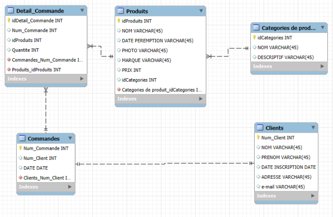Select the Clients table title
The image size is (333, 217).
coord(274,128)
